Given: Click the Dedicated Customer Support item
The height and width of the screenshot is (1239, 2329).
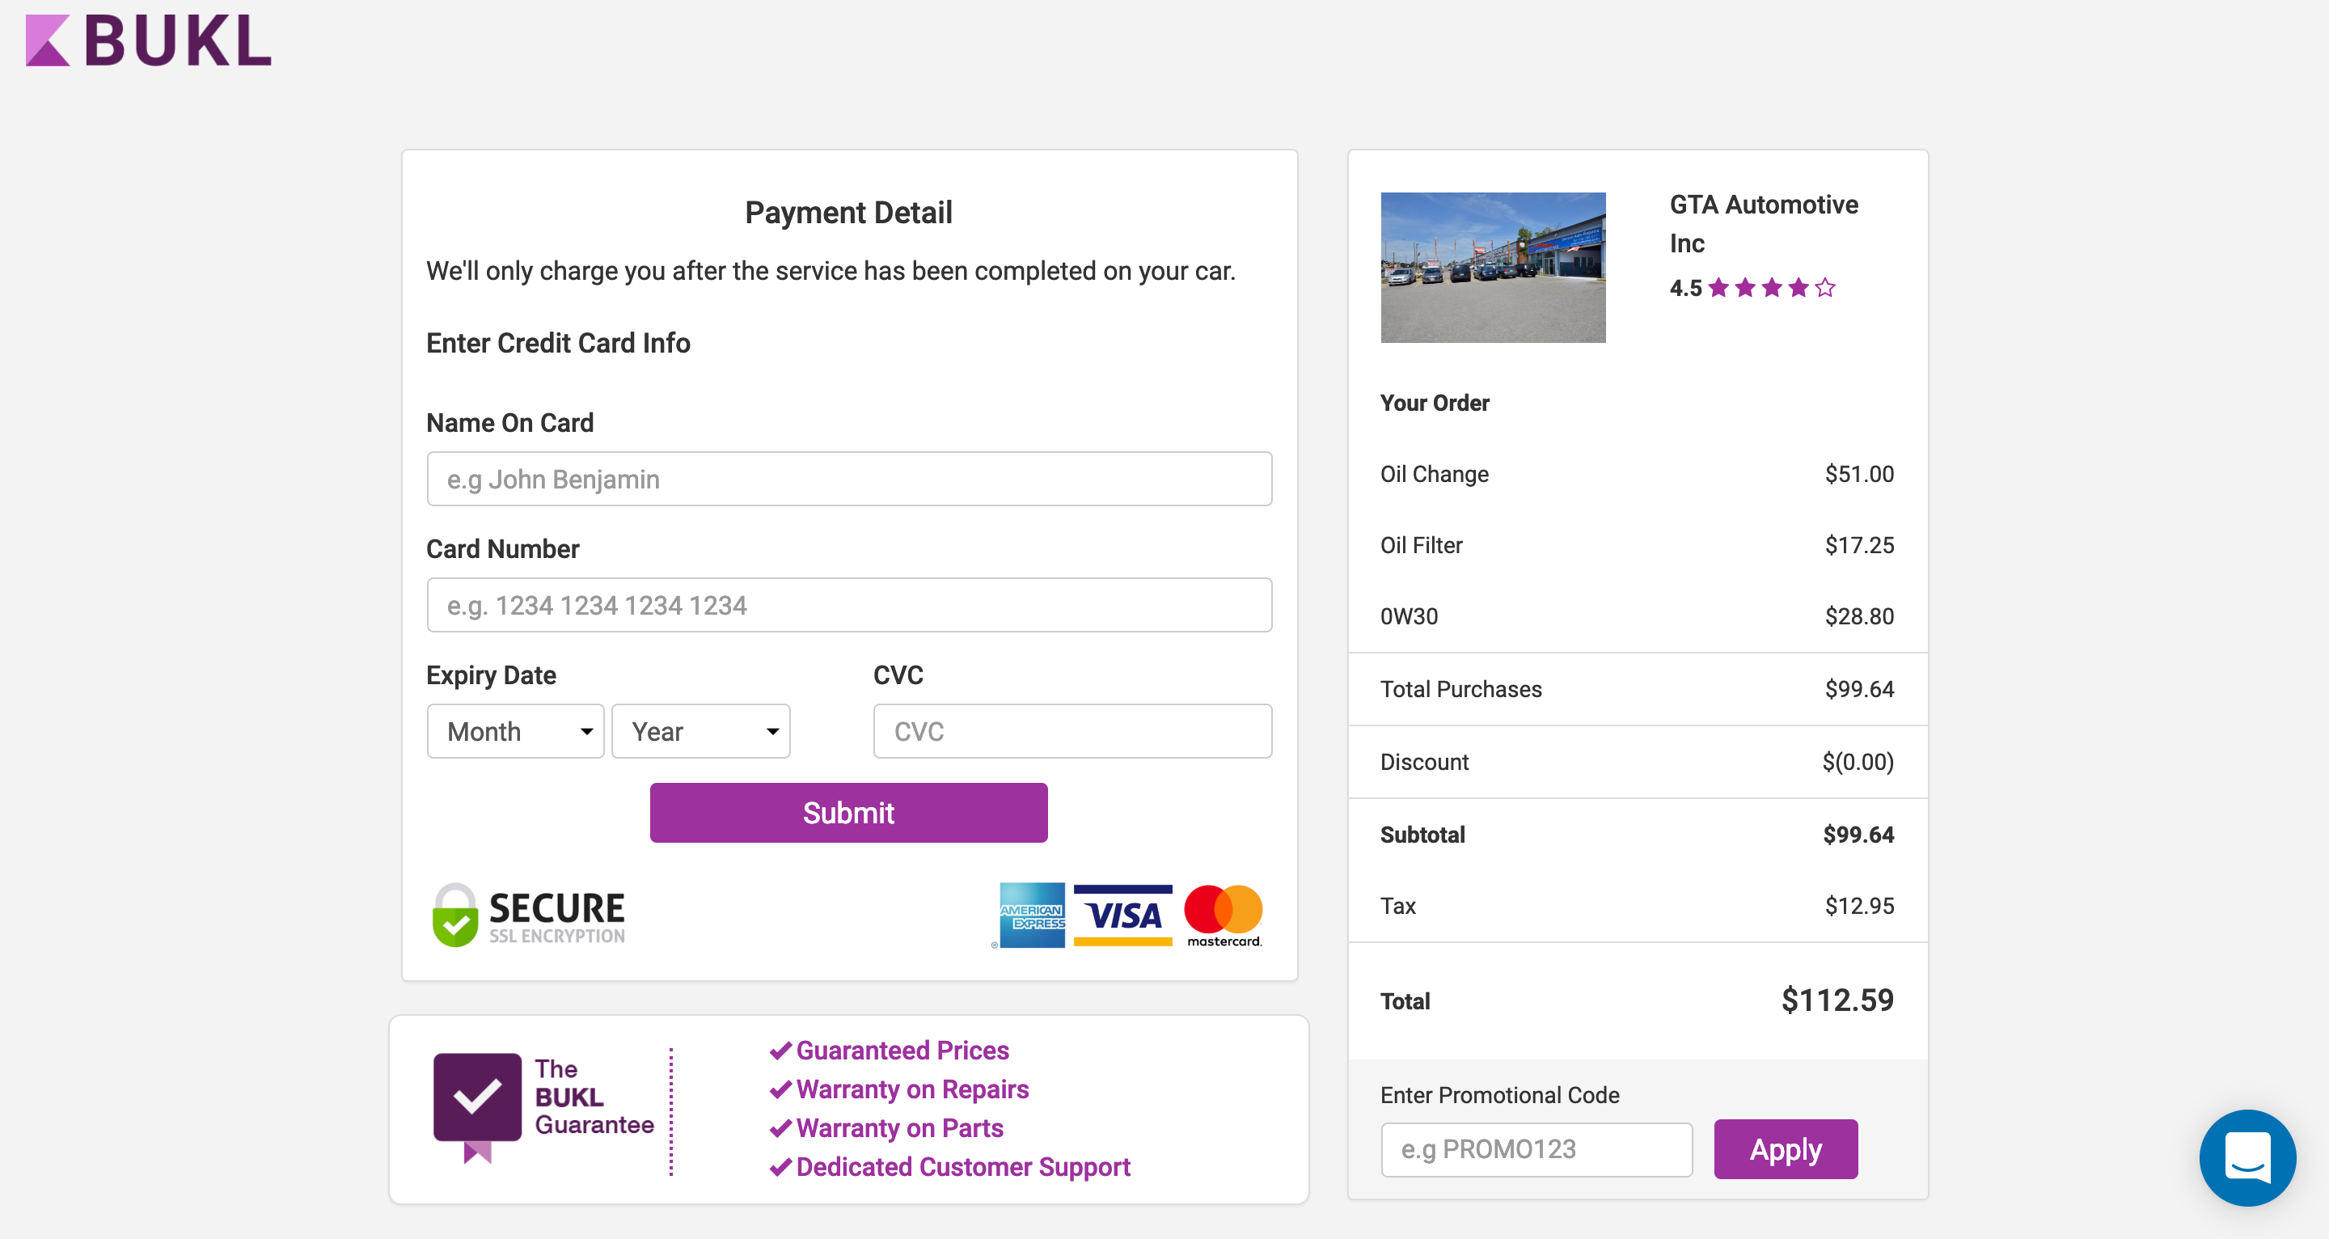Looking at the screenshot, I should click(x=950, y=1167).
